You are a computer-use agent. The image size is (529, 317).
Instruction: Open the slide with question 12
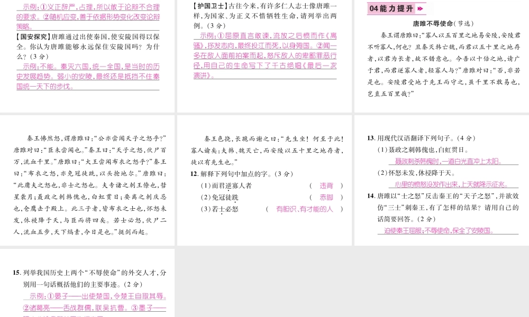[264, 180]
